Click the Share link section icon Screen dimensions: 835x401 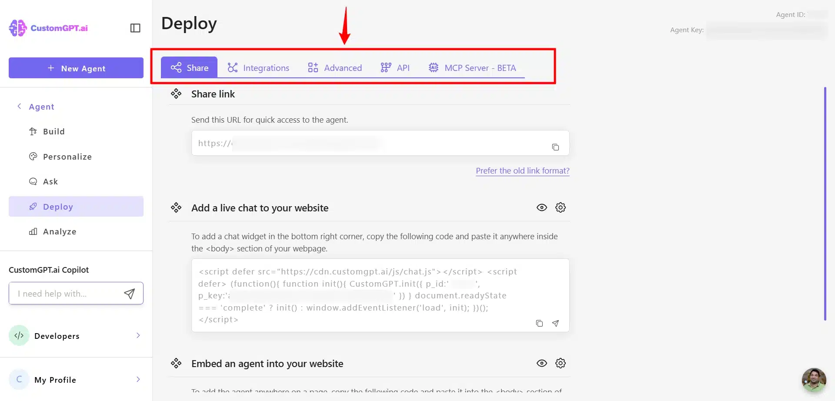pos(176,94)
